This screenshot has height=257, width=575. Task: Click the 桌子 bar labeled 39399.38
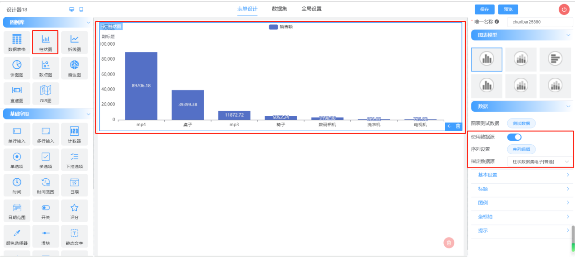(x=187, y=105)
